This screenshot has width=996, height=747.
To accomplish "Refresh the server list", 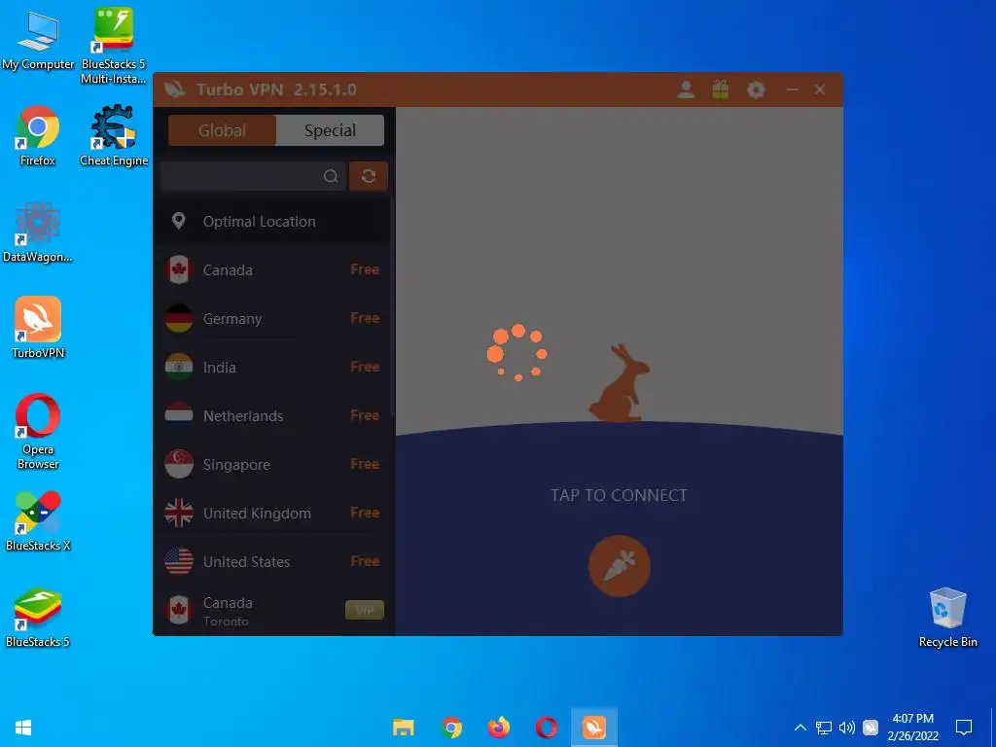I will [x=369, y=176].
